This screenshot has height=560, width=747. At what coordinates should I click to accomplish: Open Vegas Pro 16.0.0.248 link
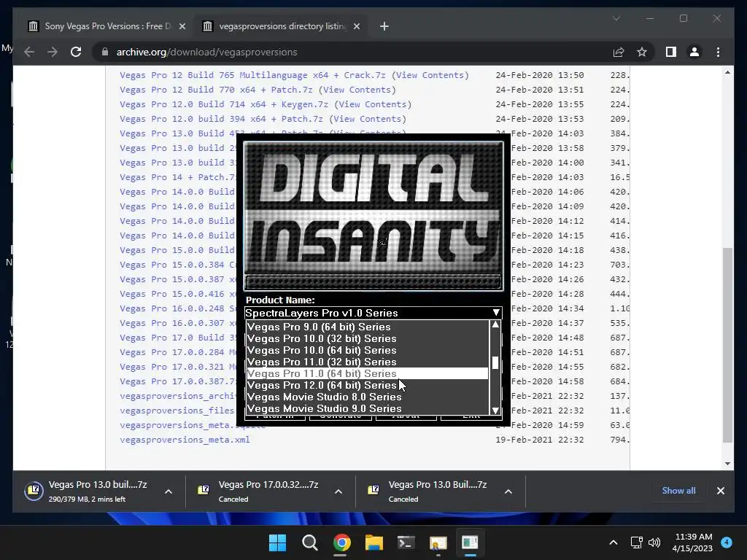(x=177, y=308)
